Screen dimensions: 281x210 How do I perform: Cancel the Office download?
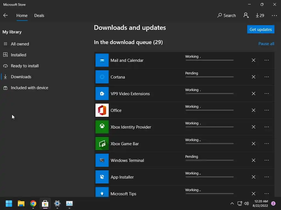tap(253, 110)
